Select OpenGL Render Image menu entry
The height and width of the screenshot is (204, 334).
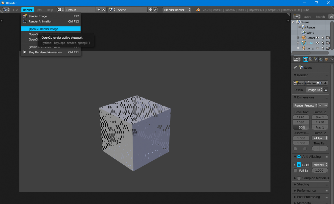(x=43, y=29)
